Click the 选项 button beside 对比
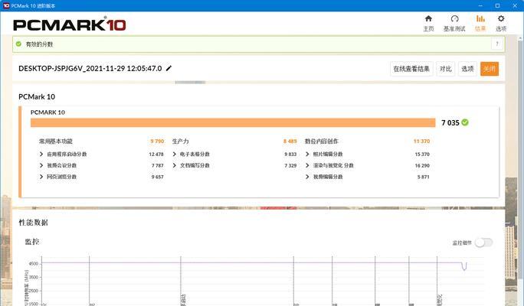 [x=467, y=69]
